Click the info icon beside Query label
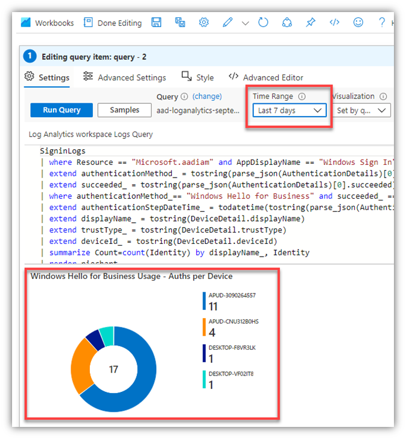The image size is (406, 439). point(184,97)
